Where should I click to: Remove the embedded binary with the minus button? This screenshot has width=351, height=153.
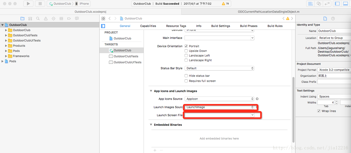click(x=161, y=150)
